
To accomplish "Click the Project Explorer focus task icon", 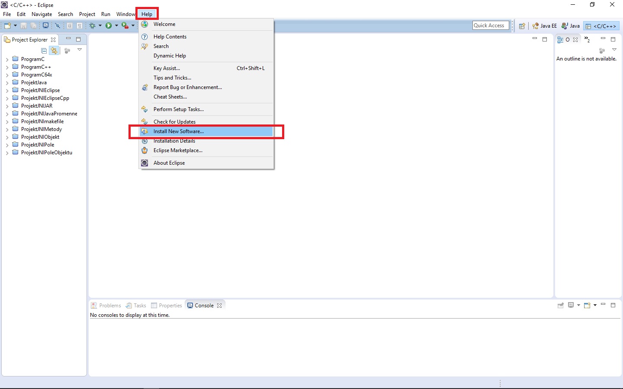I will 67,51.
